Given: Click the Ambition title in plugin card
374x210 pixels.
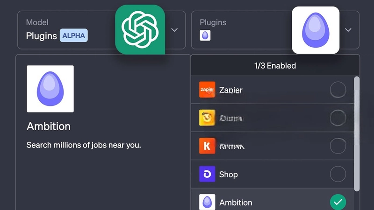Looking at the screenshot, I should pyautogui.click(x=49, y=126).
